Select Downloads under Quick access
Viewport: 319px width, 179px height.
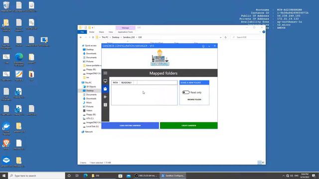click(x=91, y=54)
